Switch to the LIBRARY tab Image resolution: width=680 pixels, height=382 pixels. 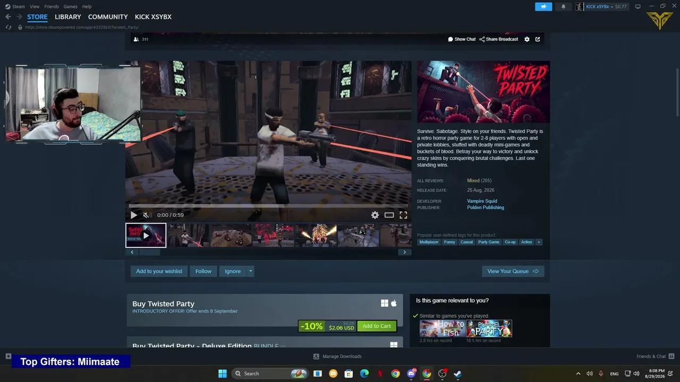pyautogui.click(x=68, y=17)
